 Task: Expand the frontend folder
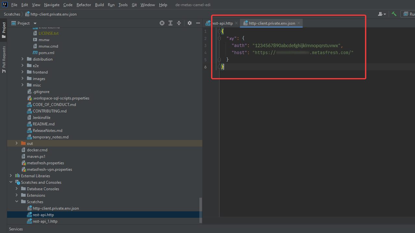pyautogui.click(x=22, y=72)
